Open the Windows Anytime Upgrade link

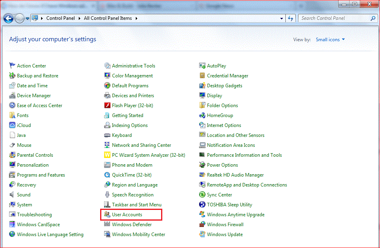point(236,215)
